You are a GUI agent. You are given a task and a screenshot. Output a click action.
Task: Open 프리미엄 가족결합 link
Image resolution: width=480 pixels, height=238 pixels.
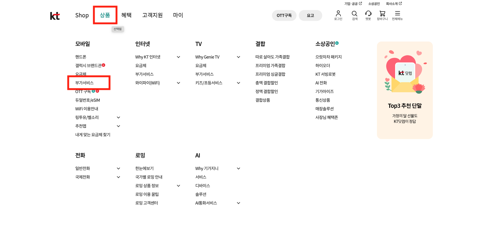(270, 65)
